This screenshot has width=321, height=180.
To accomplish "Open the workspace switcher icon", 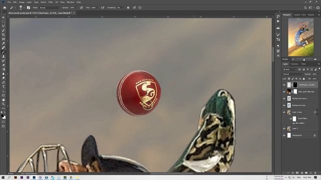I will click(x=311, y=7).
